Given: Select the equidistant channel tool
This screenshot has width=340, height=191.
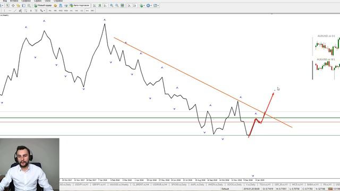Looking at the screenshot, I should [20, 11].
